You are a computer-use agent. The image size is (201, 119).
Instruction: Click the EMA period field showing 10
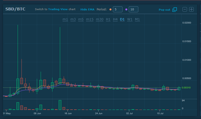(133, 9)
